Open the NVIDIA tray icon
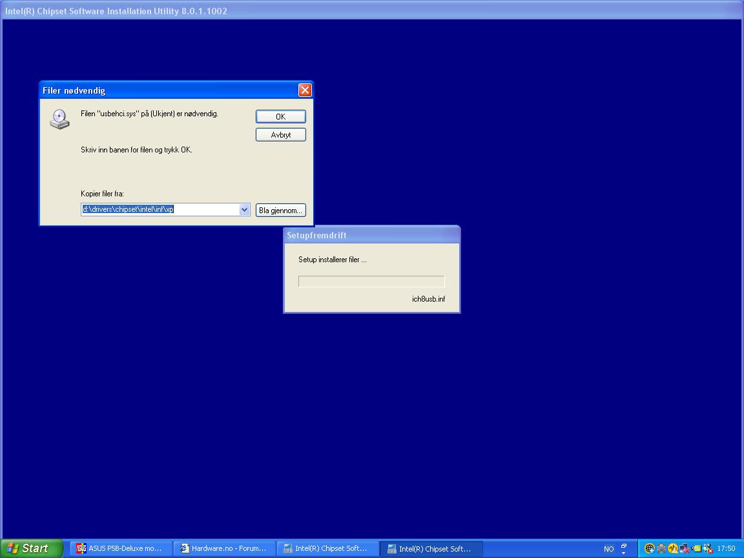This screenshot has height=558, width=744. pos(696,548)
